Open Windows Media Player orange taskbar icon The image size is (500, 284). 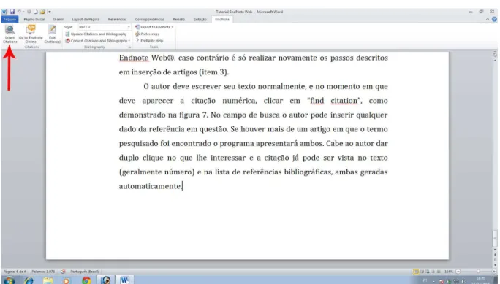67,280
